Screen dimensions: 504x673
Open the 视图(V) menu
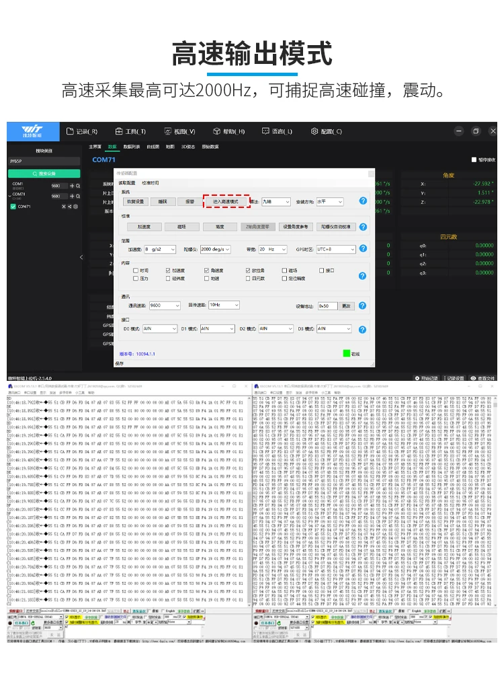pyautogui.click(x=179, y=131)
